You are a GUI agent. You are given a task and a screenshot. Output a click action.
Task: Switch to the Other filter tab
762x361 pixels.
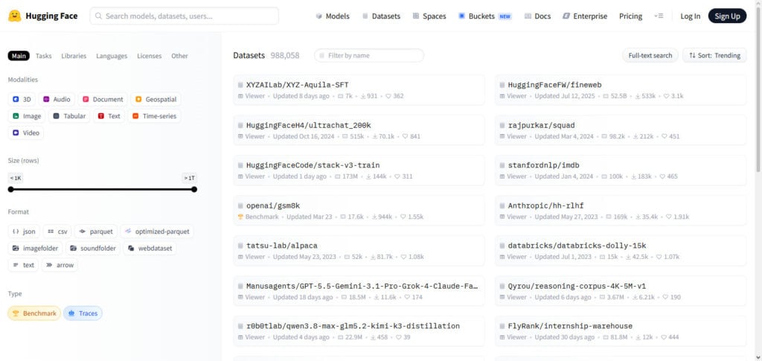(x=179, y=56)
